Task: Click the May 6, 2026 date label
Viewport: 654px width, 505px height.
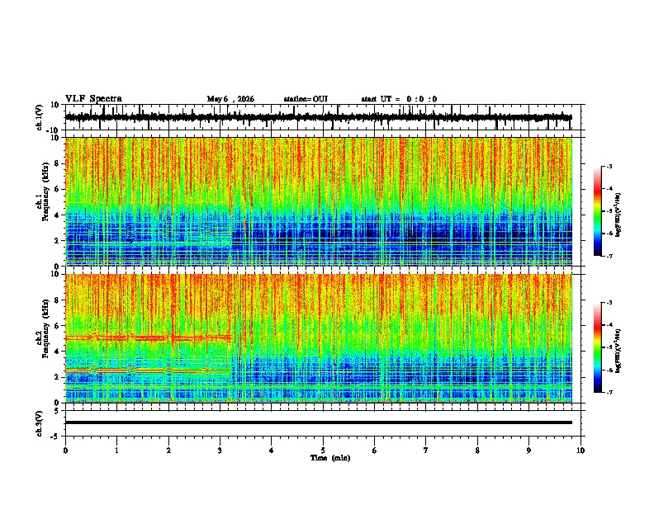Action: (230, 99)
